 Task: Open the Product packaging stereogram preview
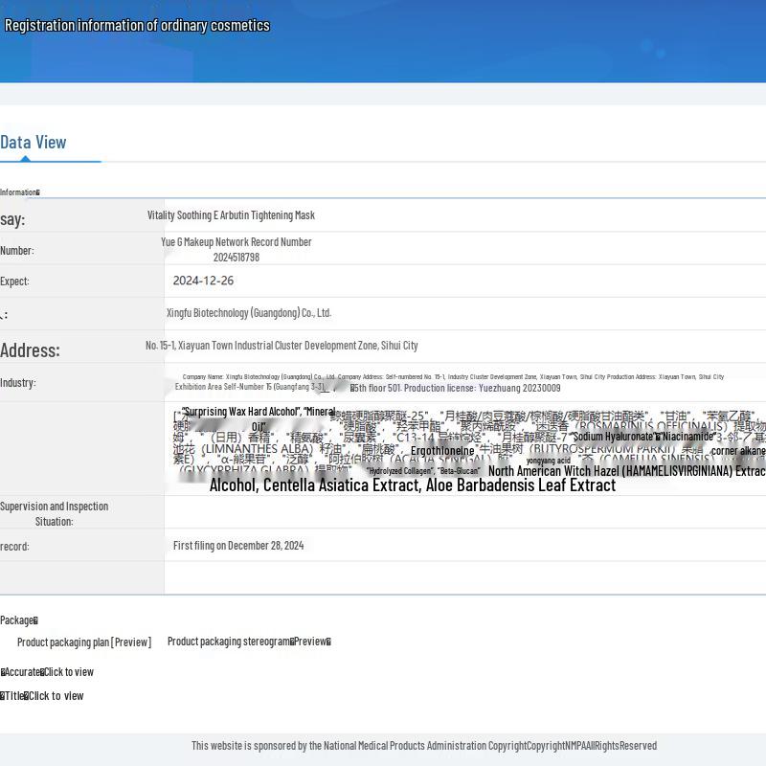tap(249, 642)
